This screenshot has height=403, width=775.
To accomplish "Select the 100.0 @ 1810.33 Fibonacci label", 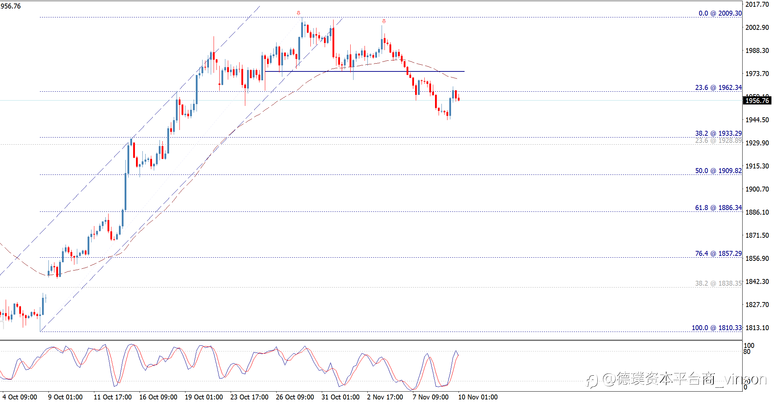I will [716, 328].
